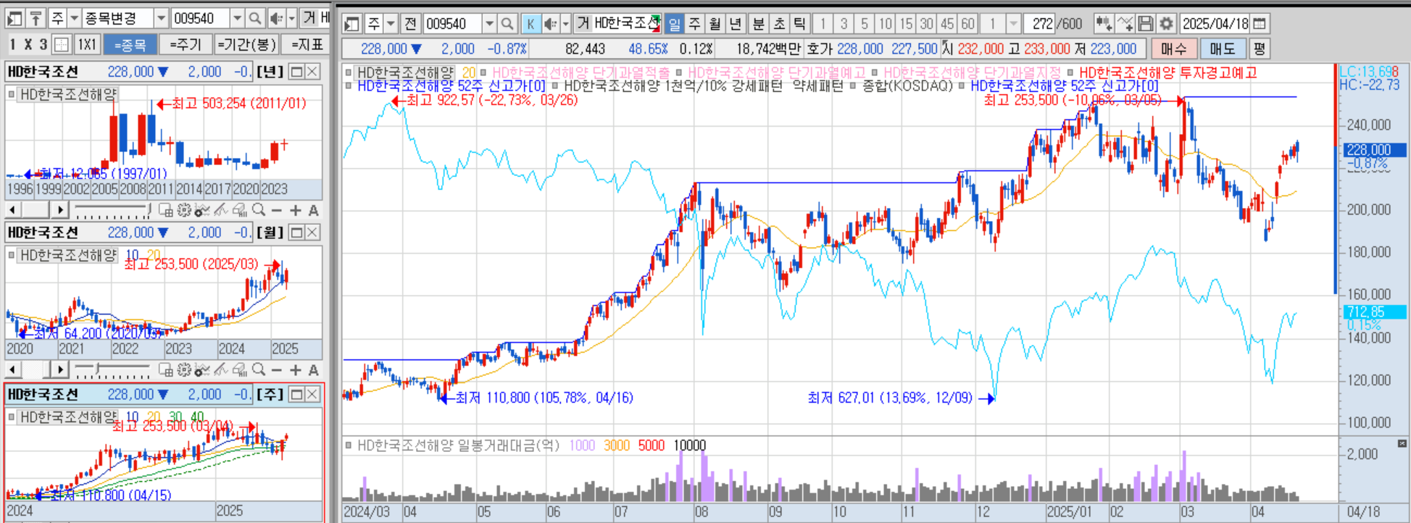
Task: Open chart settings gear in main toolbar
Action: coord(1166,24)
